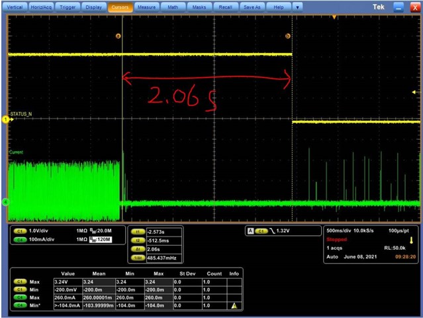Open the Display menu
This screenshot has height=318, width=423.
(93, 7)
